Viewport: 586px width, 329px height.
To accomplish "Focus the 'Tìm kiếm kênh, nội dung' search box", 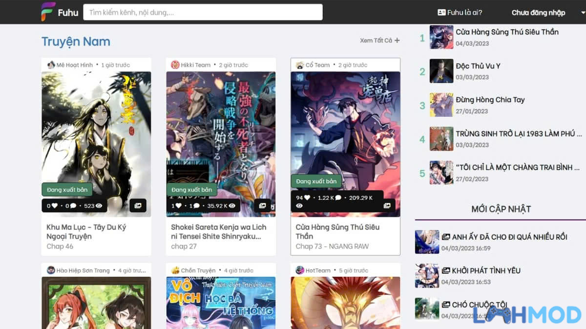I will point(203,12).
